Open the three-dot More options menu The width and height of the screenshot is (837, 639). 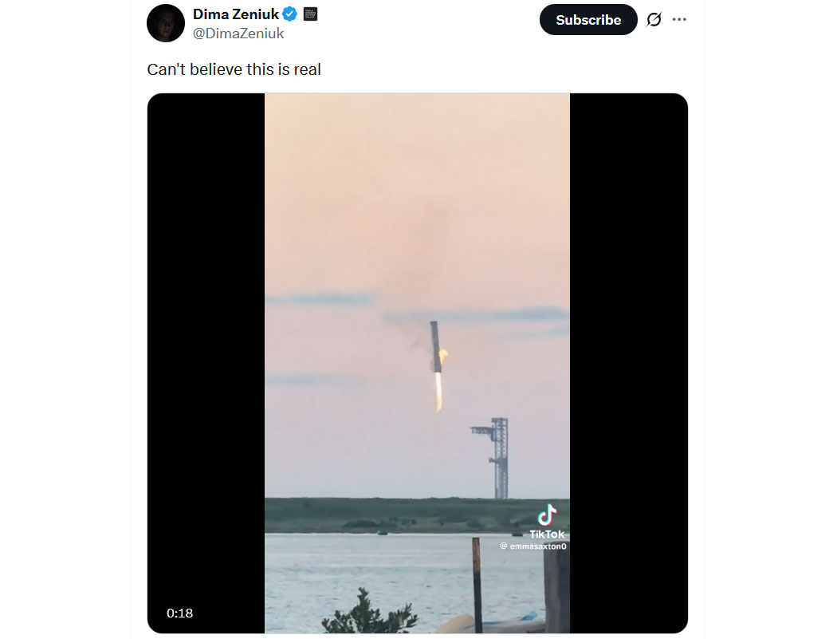coord(679,20)
